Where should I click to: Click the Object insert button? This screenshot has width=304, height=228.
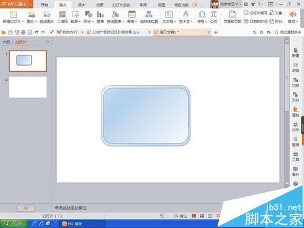click(x=276, y=13)
